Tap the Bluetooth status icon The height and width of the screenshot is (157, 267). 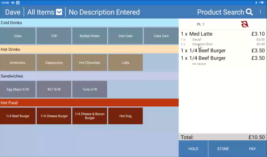tap(256, 3)
